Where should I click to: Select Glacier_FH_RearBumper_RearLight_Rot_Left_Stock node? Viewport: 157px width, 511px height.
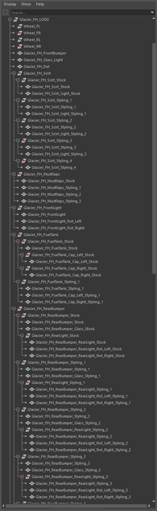(x=79, y=349)
